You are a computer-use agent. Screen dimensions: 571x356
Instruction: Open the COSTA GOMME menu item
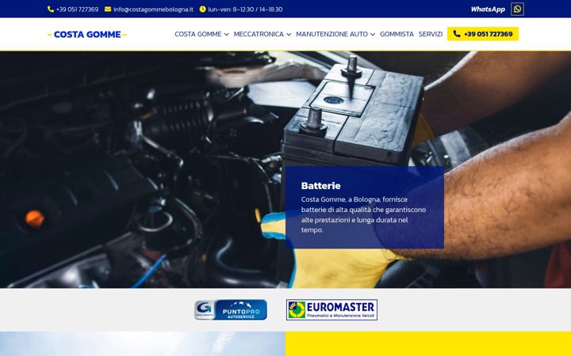(198, 34)
